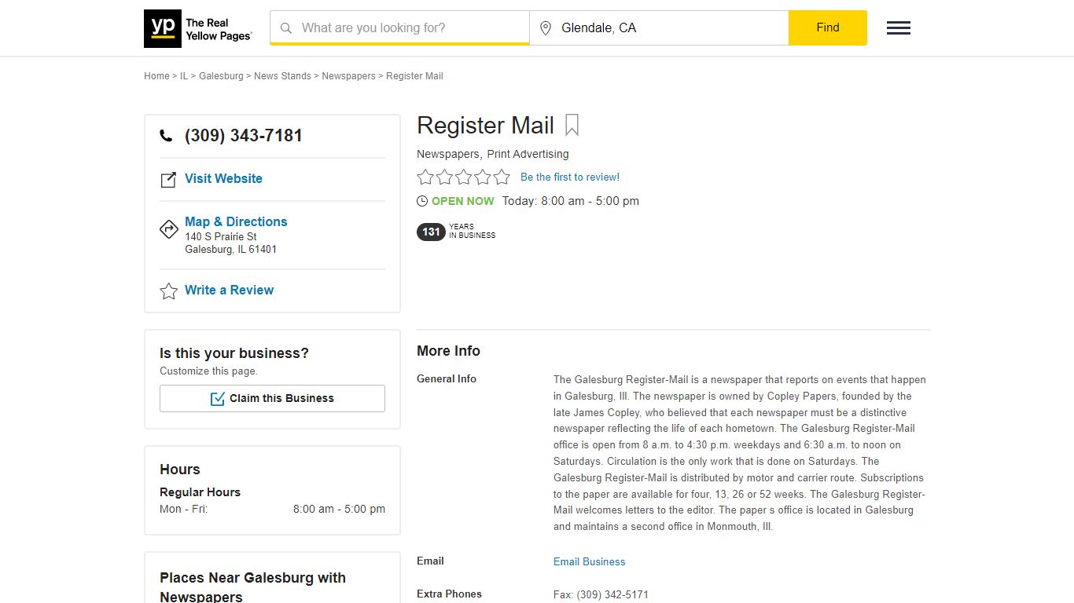Call (309) 343-7181
The image size is (1074, 603).
(x=244, y=135)
